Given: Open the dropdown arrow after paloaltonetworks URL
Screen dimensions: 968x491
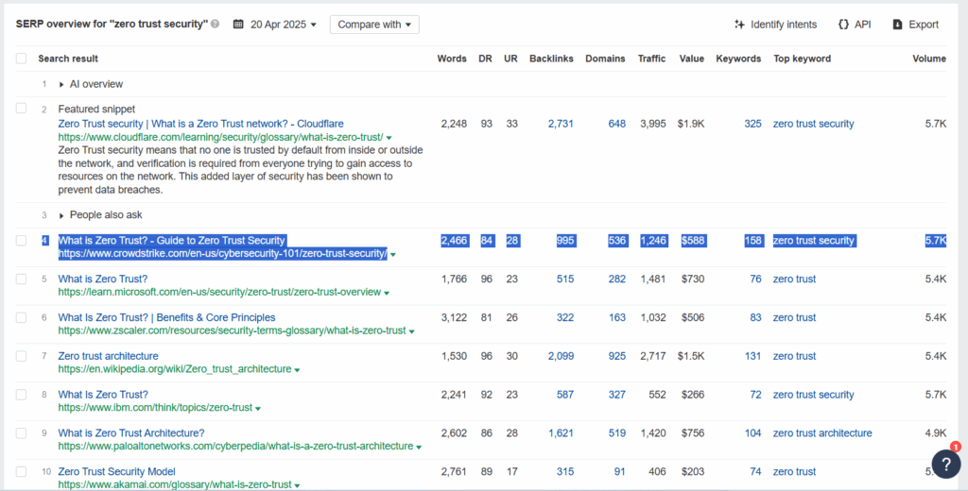Looking at the screenshot, I should click(x=419, y=447).
